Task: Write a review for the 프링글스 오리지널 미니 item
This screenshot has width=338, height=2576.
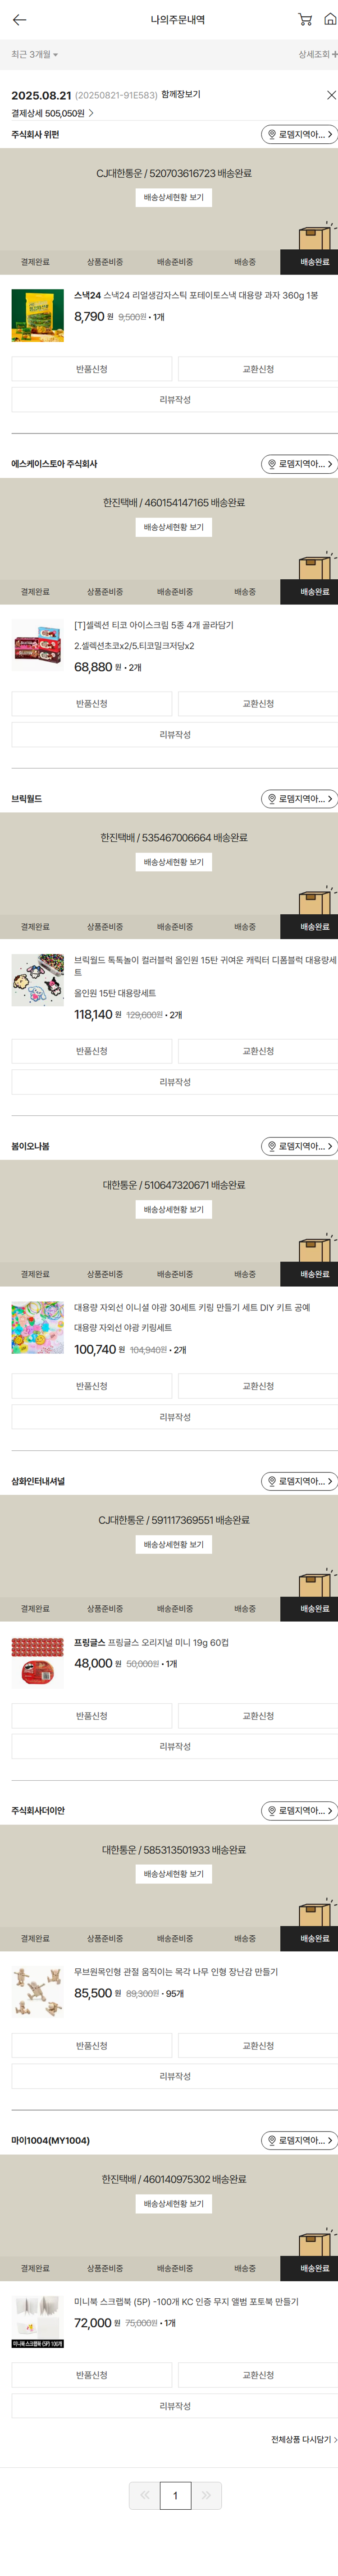Action: (x=174, y=1746)
